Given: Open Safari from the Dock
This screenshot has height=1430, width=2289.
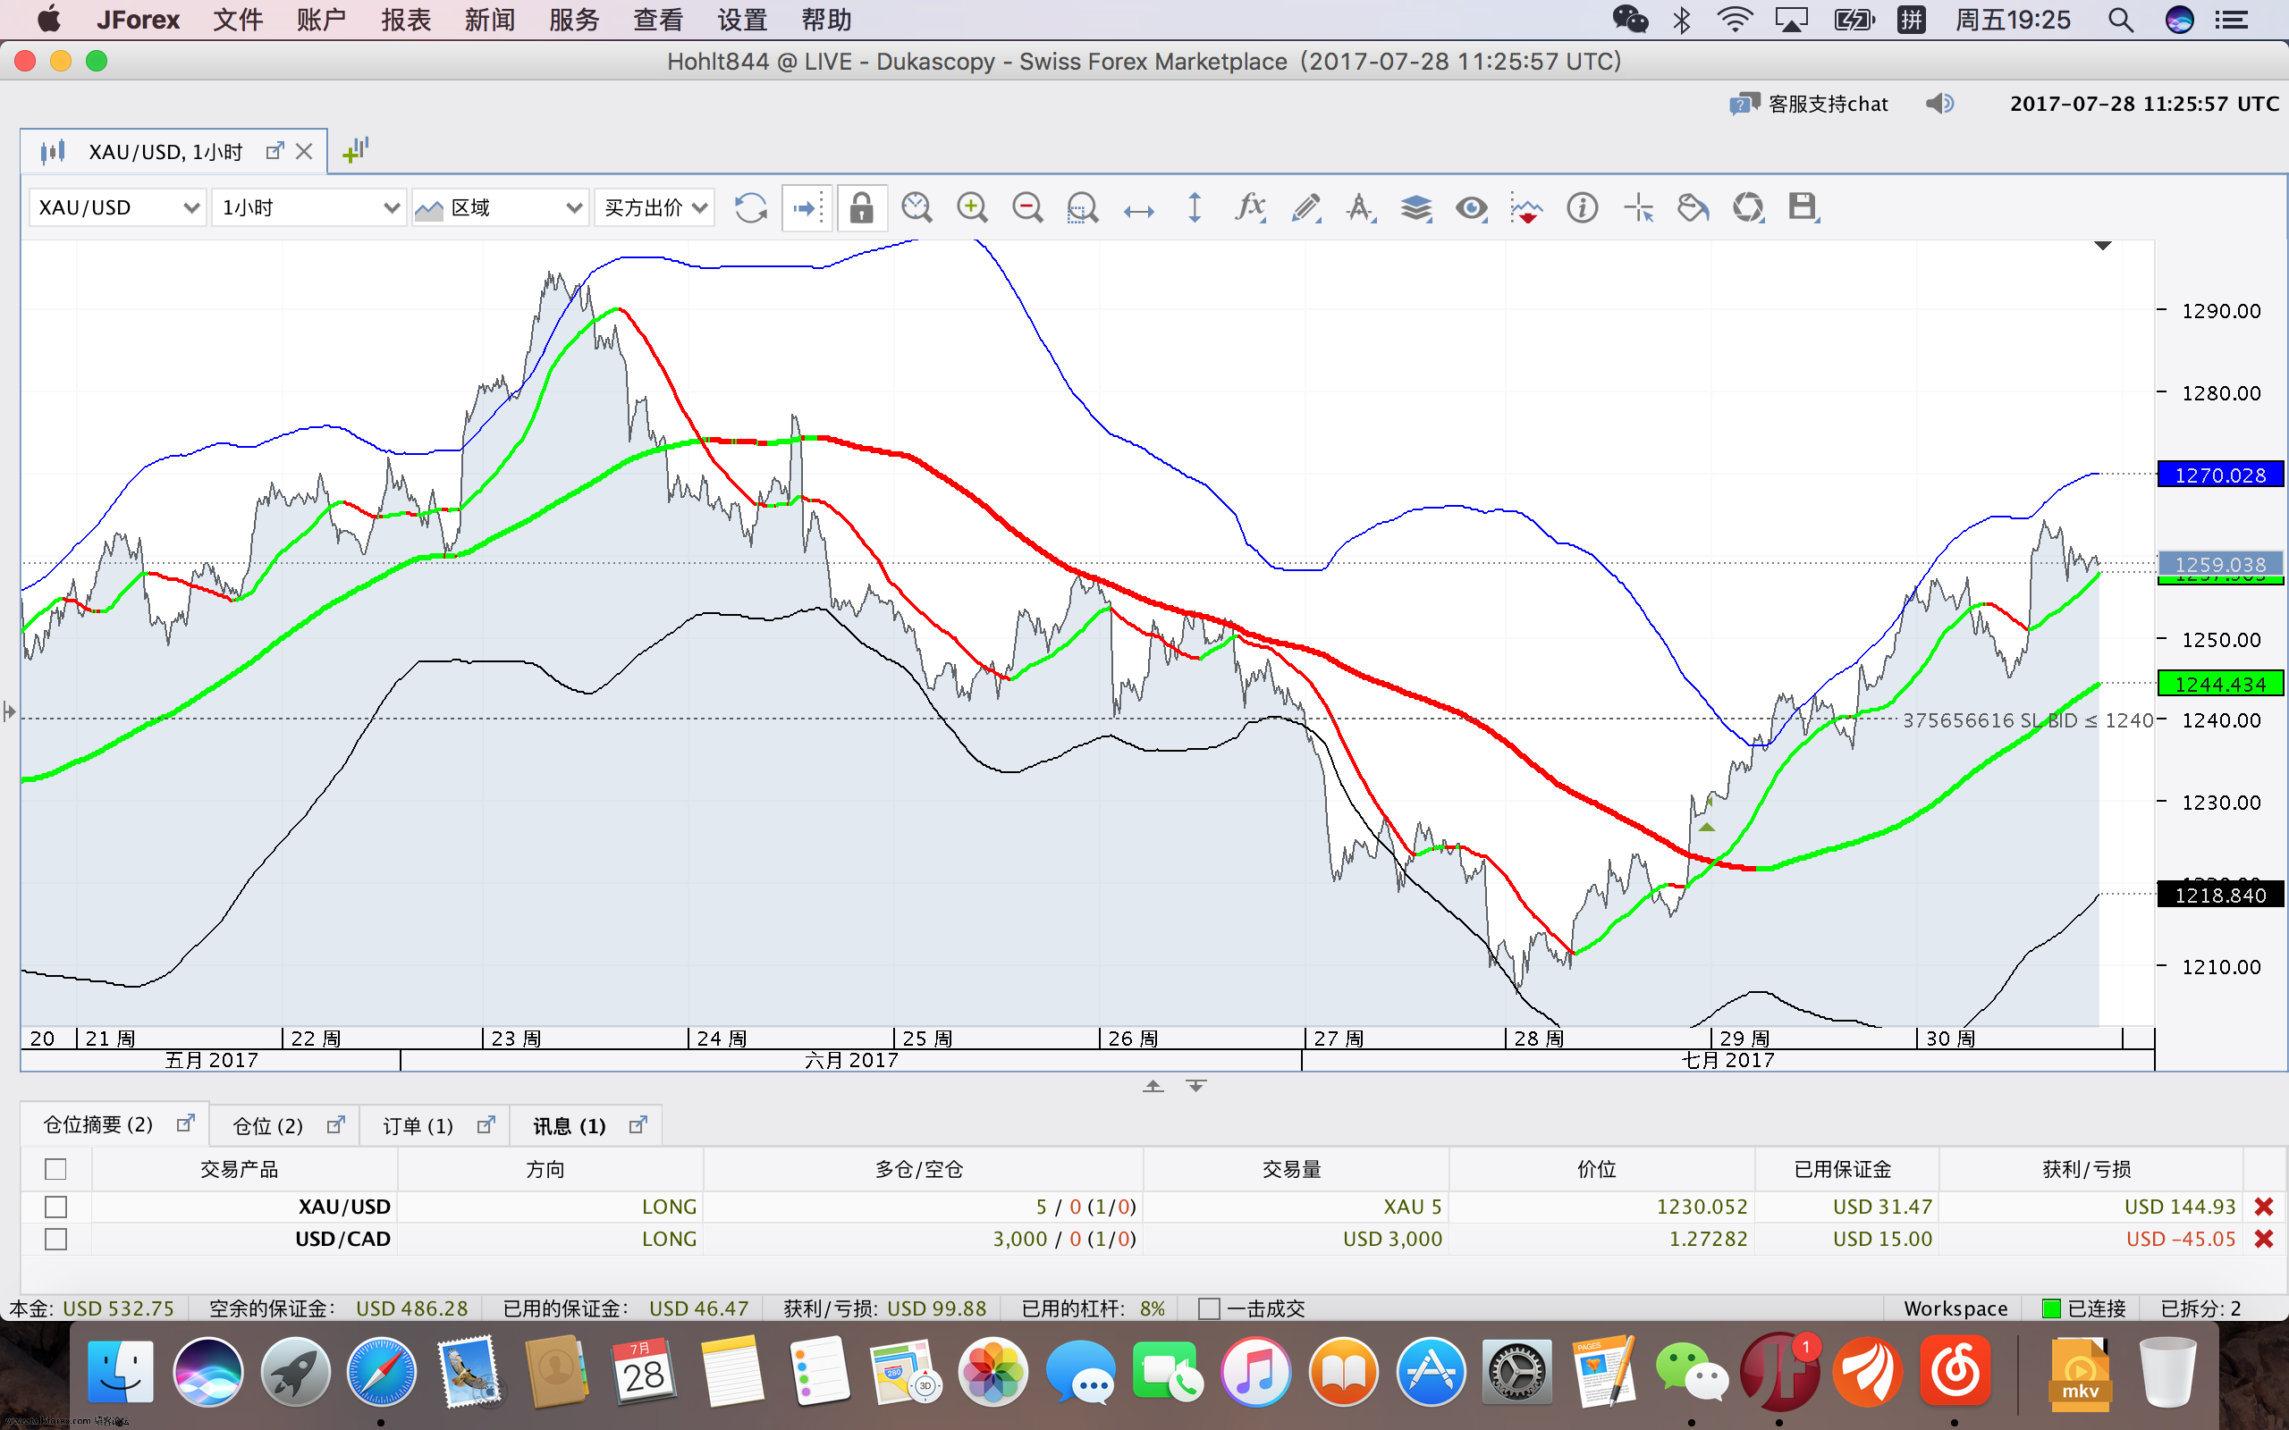Looking at the screenshot, I should (381, 1372).
